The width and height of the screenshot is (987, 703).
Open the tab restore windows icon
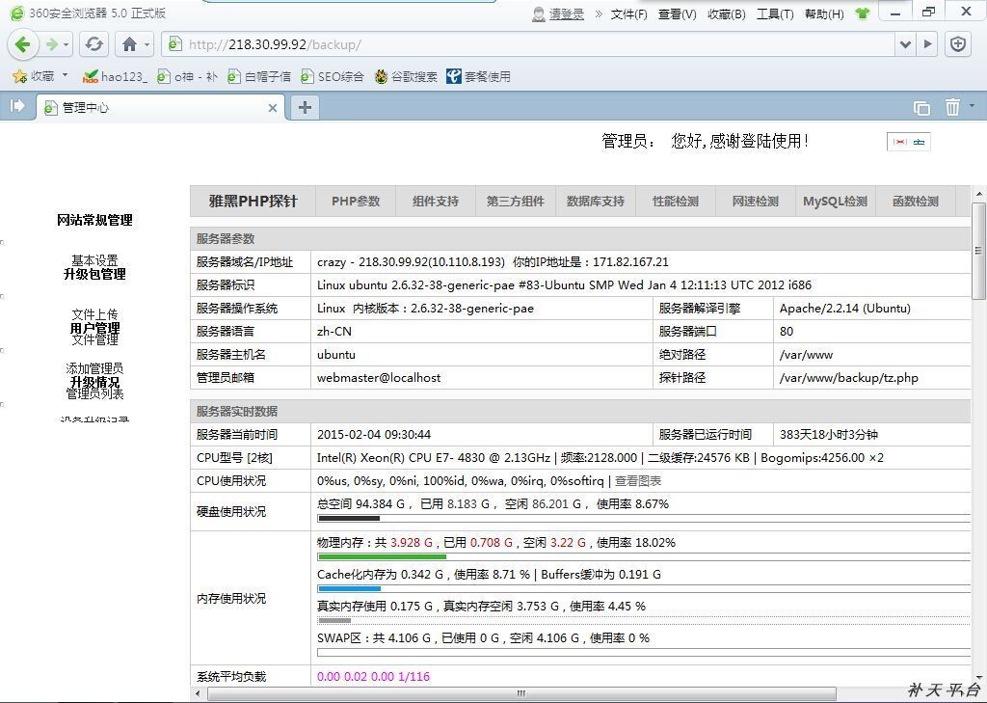921,108
